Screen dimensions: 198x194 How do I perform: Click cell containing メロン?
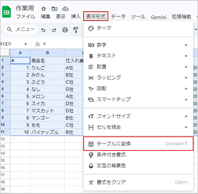click(47, 96)
